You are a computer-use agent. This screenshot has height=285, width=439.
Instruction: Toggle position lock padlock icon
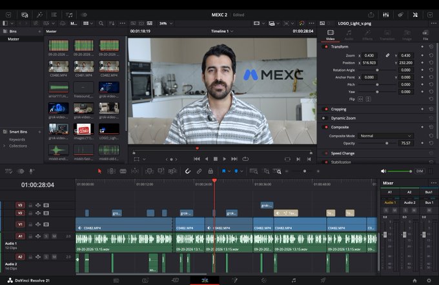210,171
